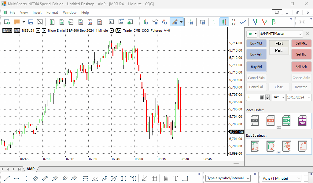The height and width of the screenshot is (183, 313).
Task: Click the Buy Mkt button
Action: [x=256, y=43]
